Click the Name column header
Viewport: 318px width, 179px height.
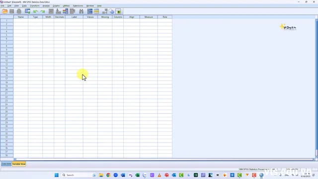point(21,17)
